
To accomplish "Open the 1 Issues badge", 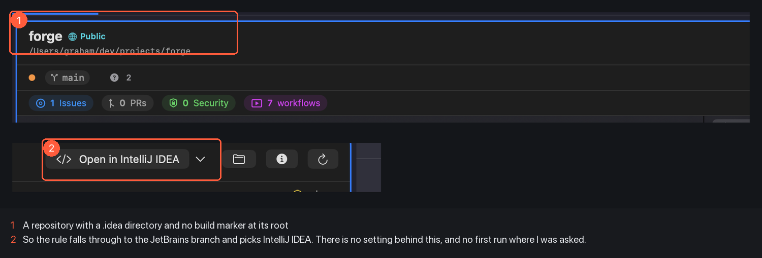I will (61, 103).
